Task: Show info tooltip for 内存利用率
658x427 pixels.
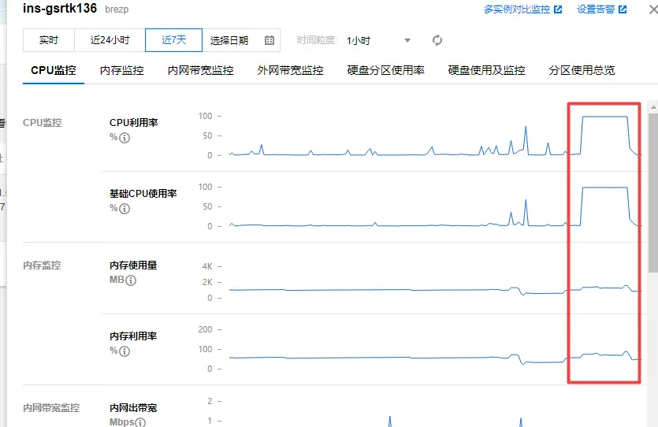Action: click(x=125, y=351)
